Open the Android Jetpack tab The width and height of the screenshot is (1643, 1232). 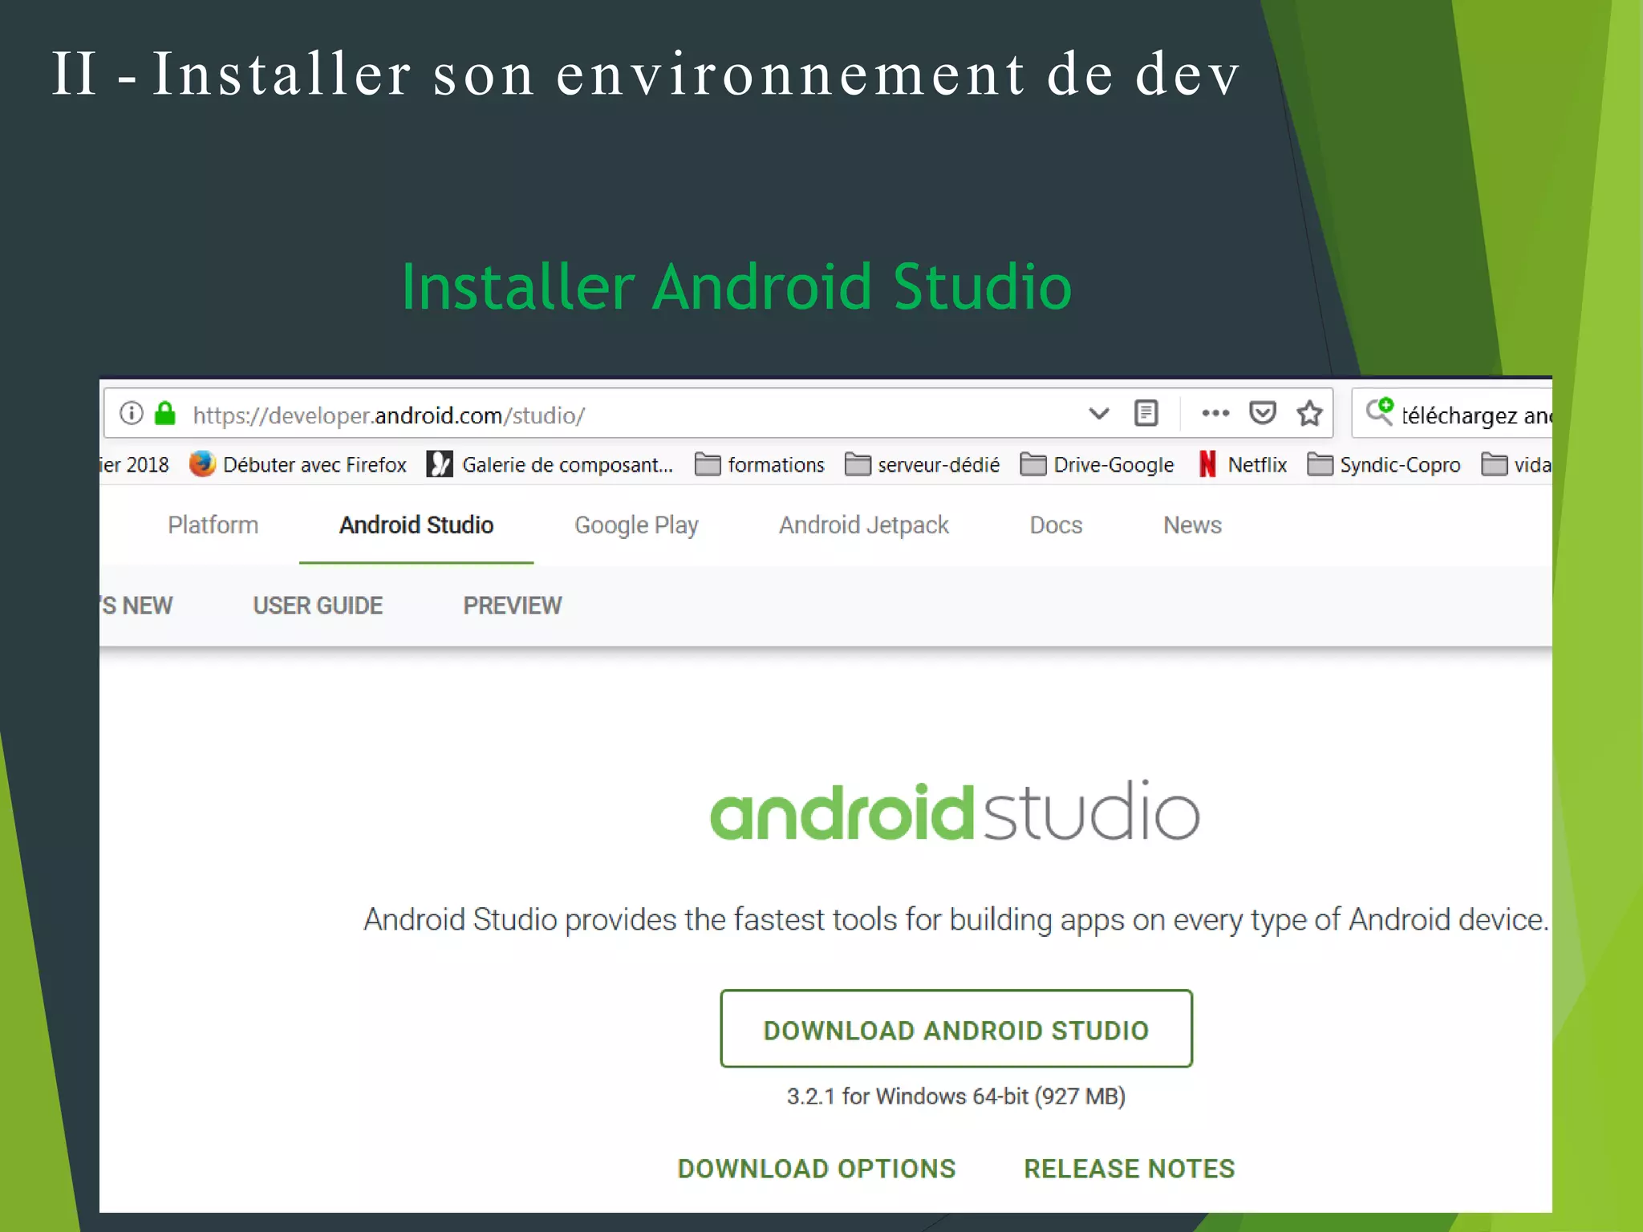click(x=864, y=525)
